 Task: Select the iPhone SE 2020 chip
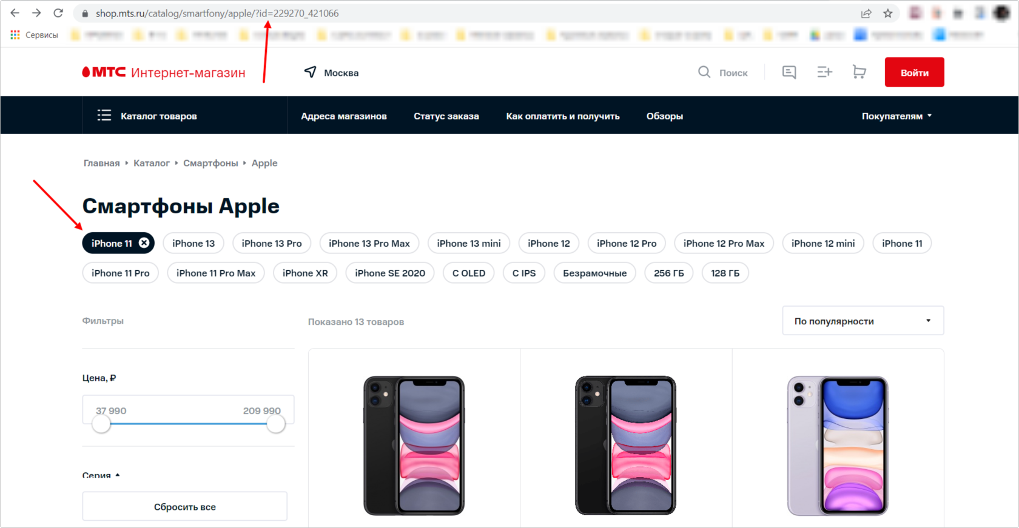[390, 273]
